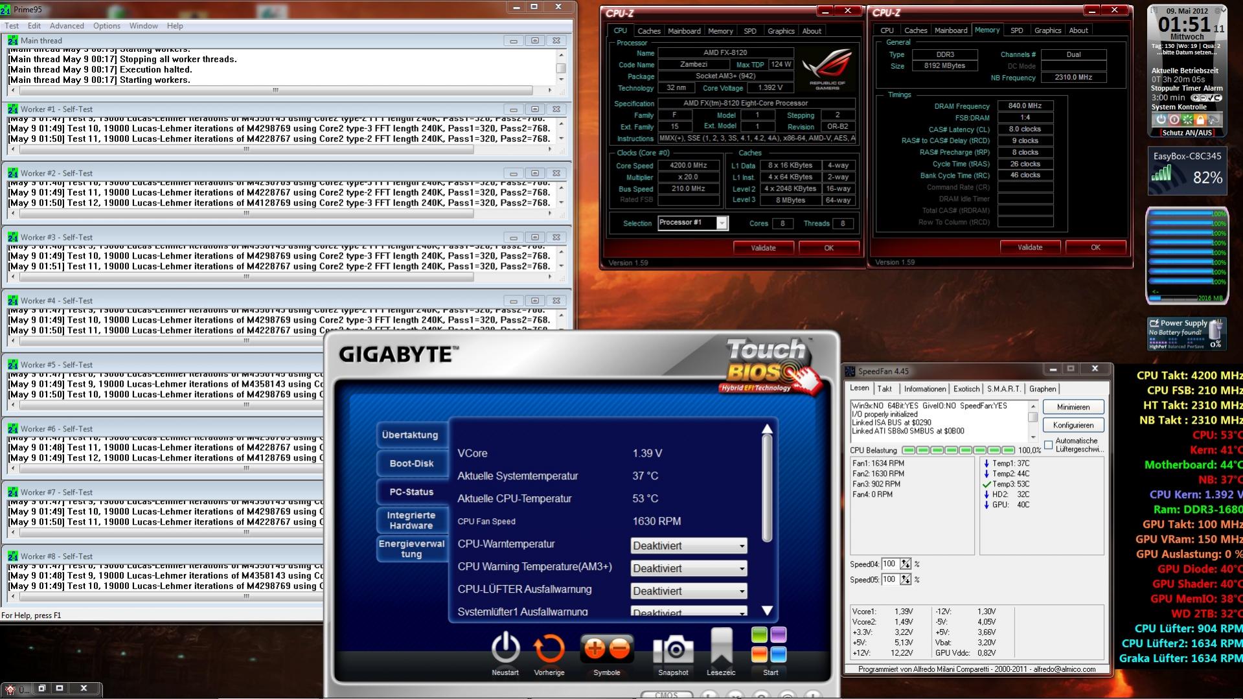The width and height of the screenshot is (1243, 699).
Task: Open the CPU Warning Temperature(AM3+) dropdown
Action: pos(689,568)
